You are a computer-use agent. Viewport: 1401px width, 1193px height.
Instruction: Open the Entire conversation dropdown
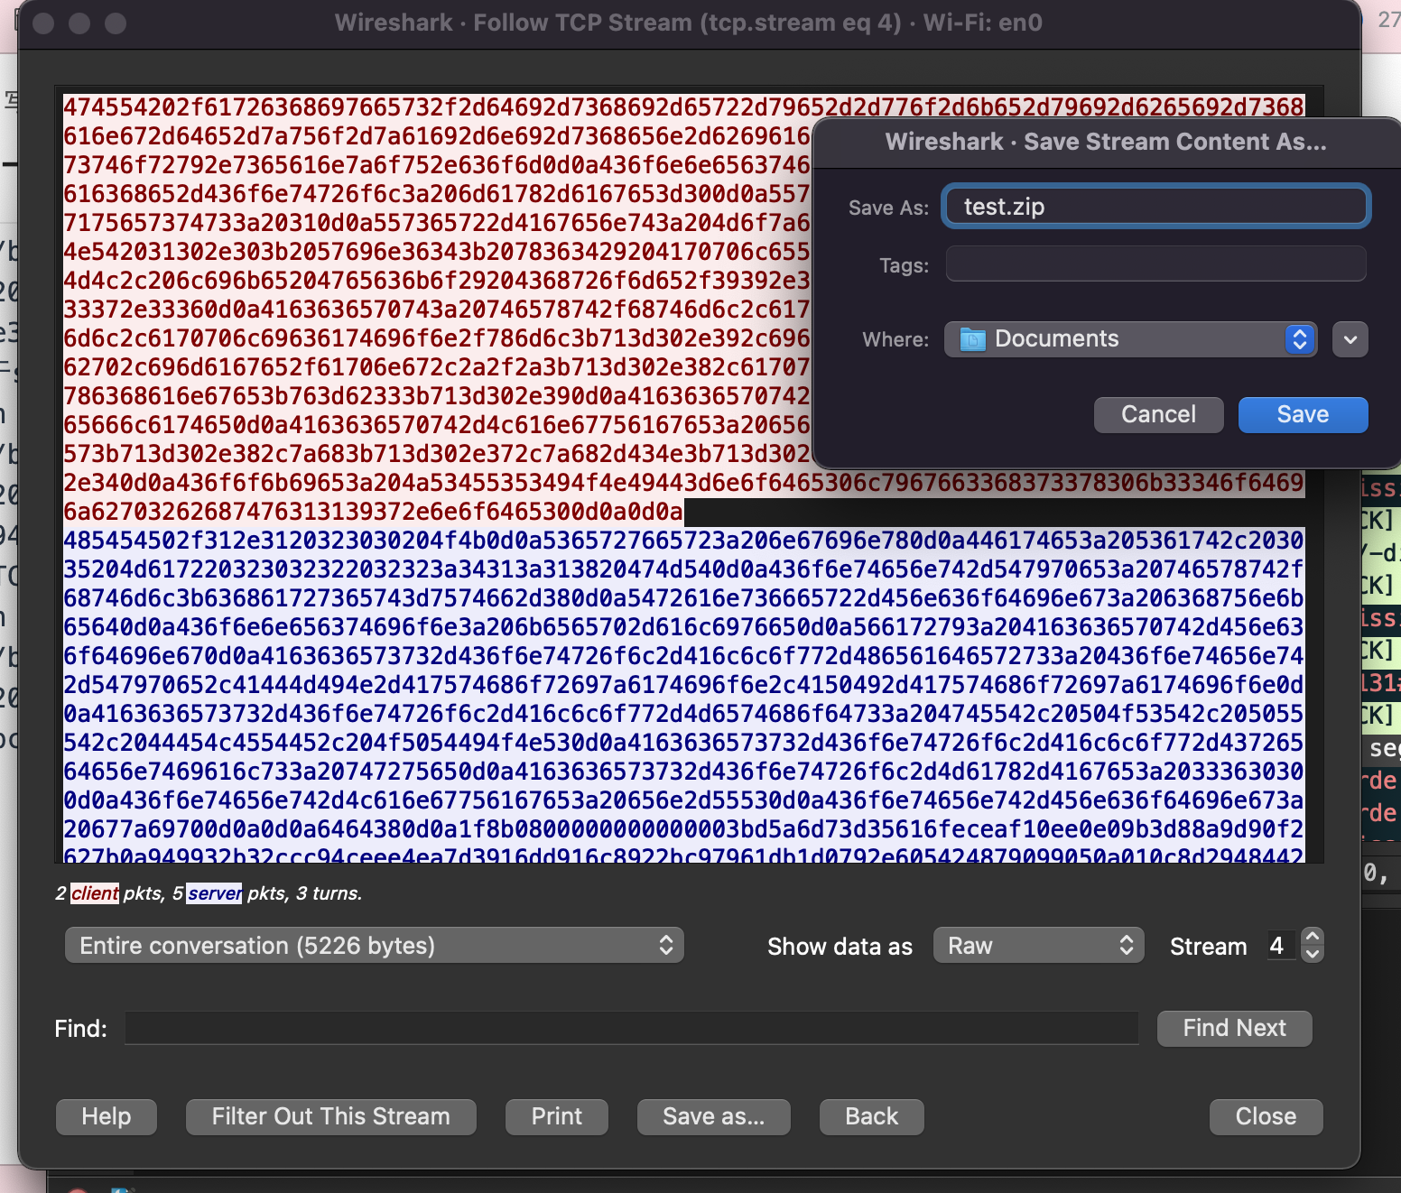(x=374, y=945)
